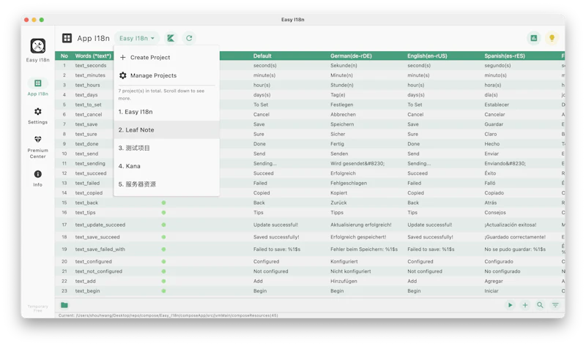This screenshot has height=346, width=586.
Task: Click the No column header
Action: pyautogui.click(x=64, y=56)
